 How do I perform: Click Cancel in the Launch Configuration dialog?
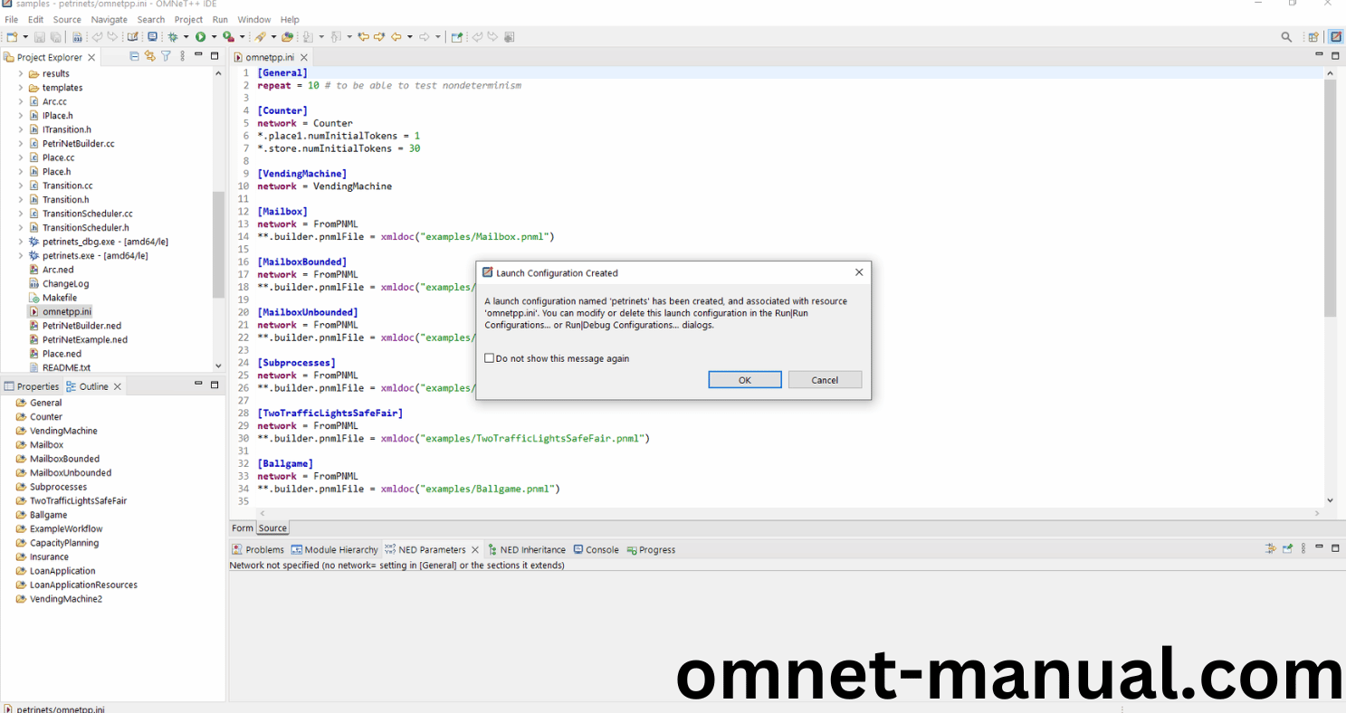825,380
